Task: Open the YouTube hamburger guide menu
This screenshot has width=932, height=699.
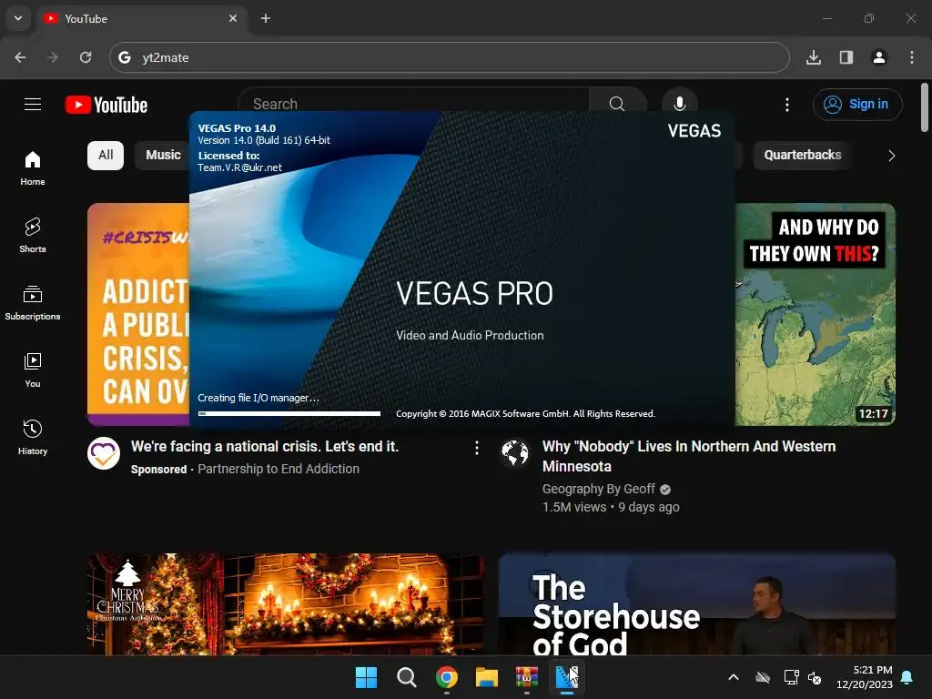Action: pos(33,105)
